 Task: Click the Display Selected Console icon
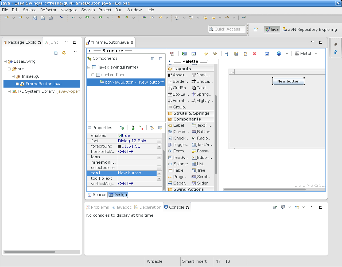tap(283, 207)
